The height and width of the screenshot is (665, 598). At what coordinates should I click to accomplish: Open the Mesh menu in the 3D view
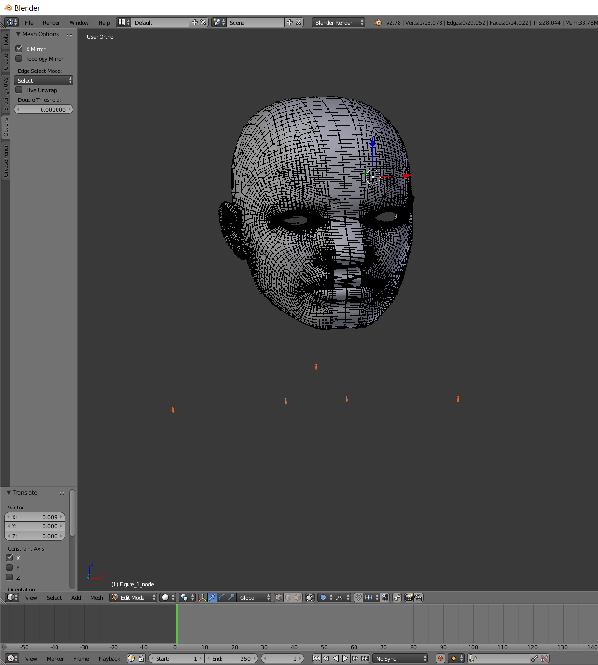pyautogui.click(x=97, y=597)
